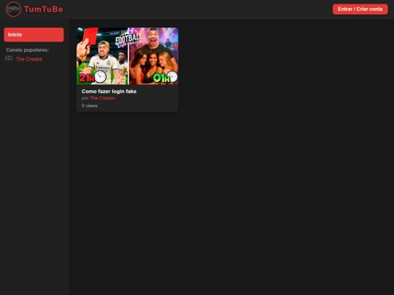
Task: Click the TumTuBe circular logo icon
Action: click(x=13, y=9)
